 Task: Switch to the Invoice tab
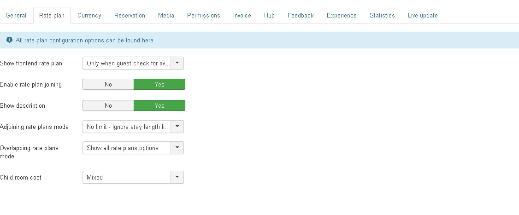pos(242,15)
